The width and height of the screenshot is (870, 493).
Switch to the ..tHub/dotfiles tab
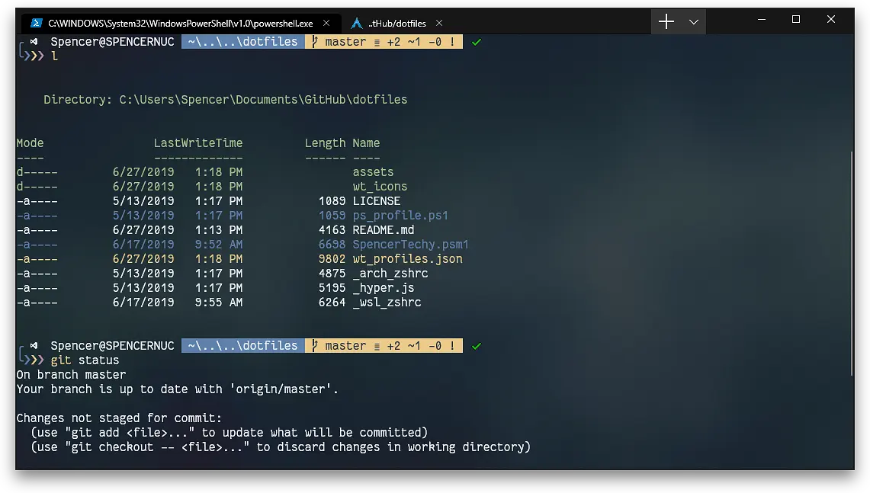[x=396, y=23]
